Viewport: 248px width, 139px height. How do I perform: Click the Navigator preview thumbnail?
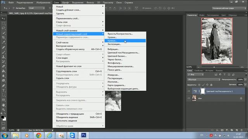(x=217, y=41)
